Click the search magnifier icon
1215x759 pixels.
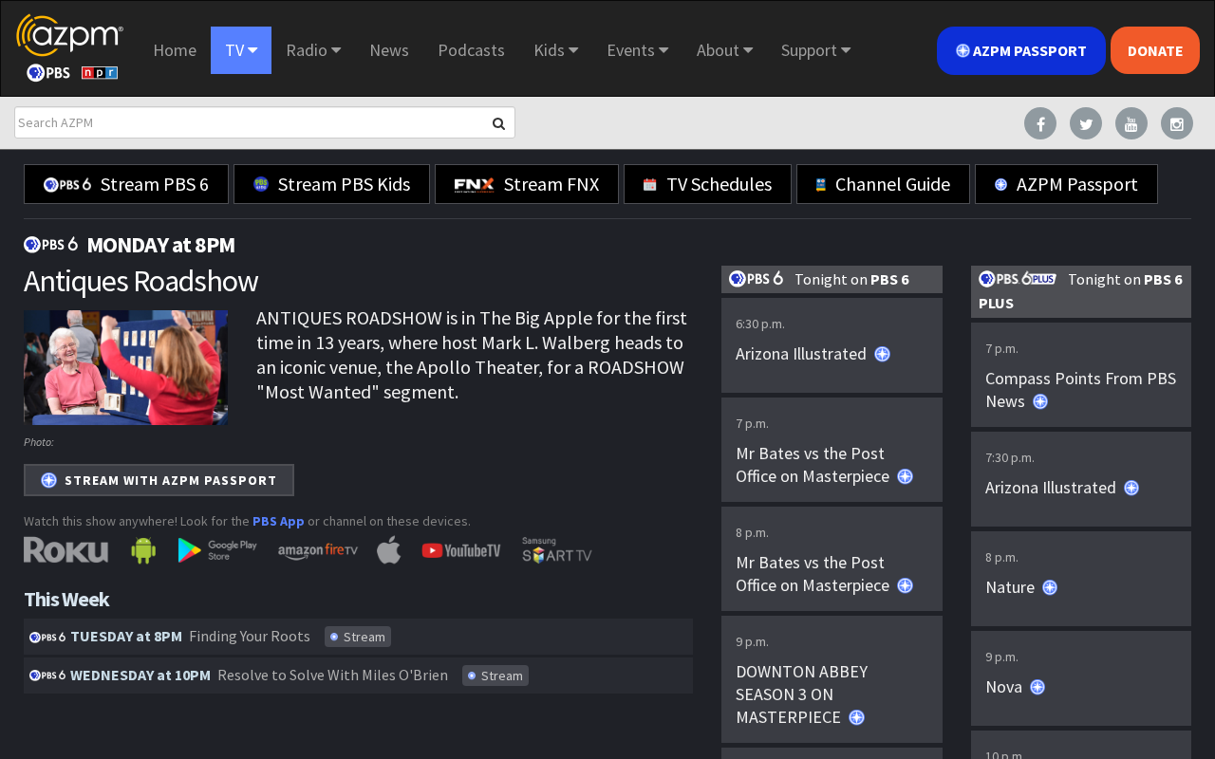(x=498, y=123)
